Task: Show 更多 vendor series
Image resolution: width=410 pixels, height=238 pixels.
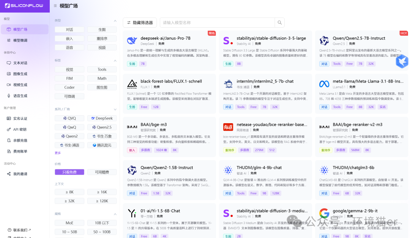Action: click(58, 153)
